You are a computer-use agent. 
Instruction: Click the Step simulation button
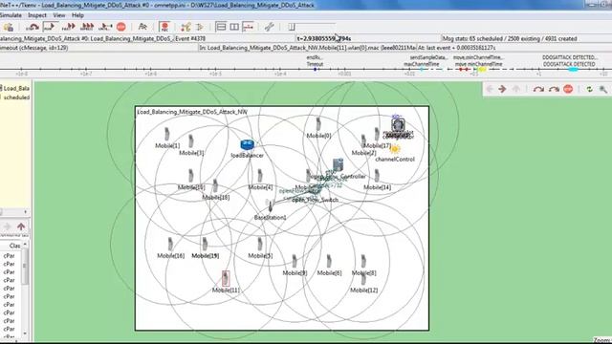tap(33, 27)
